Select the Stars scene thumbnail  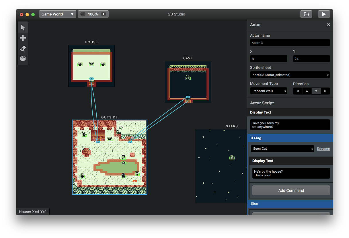[x=221, y=166]
